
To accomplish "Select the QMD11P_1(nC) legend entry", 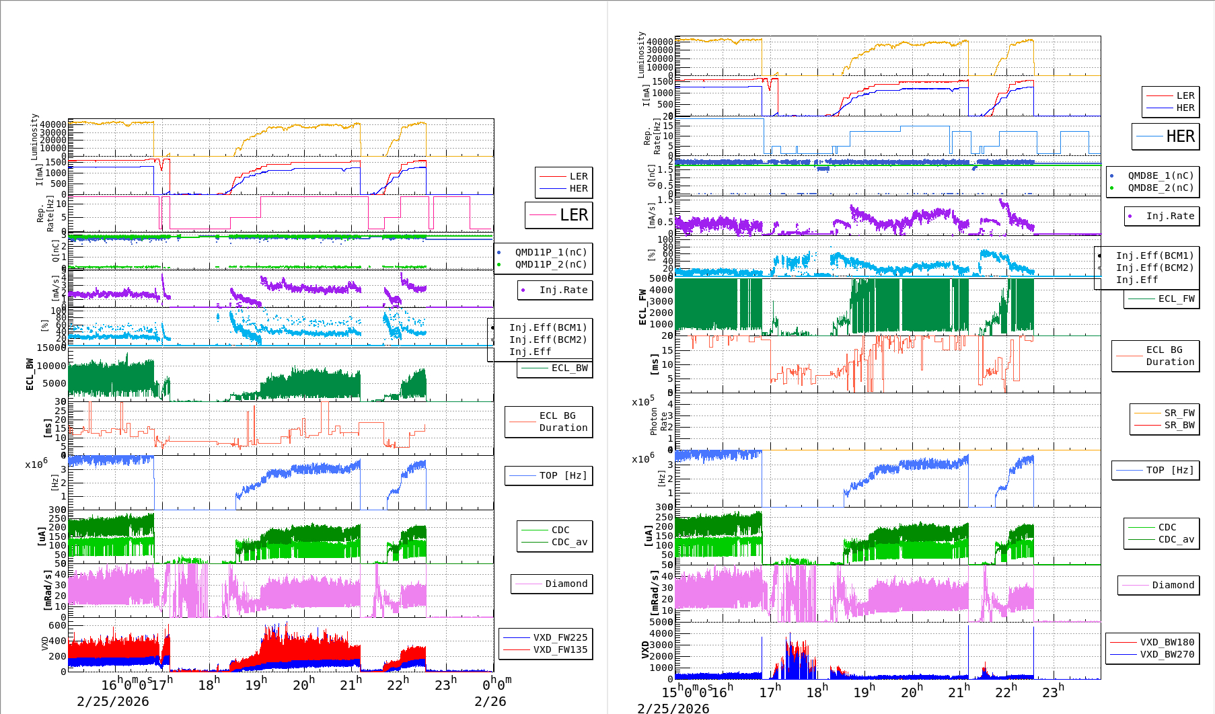I will coord(550,252).
